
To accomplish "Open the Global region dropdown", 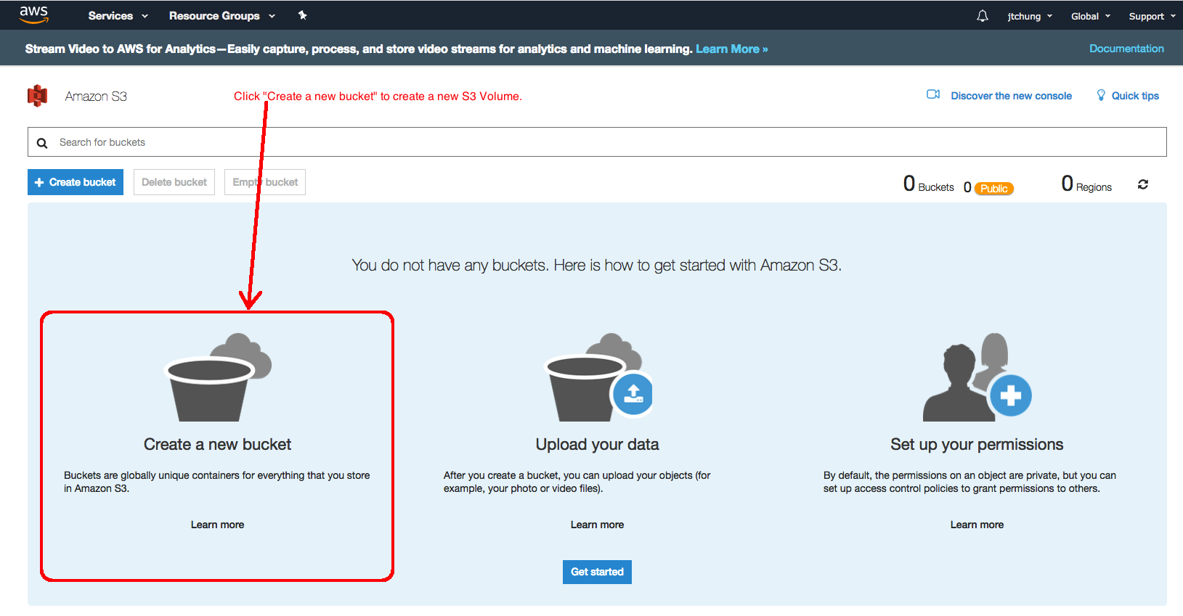I will 1091,16.
